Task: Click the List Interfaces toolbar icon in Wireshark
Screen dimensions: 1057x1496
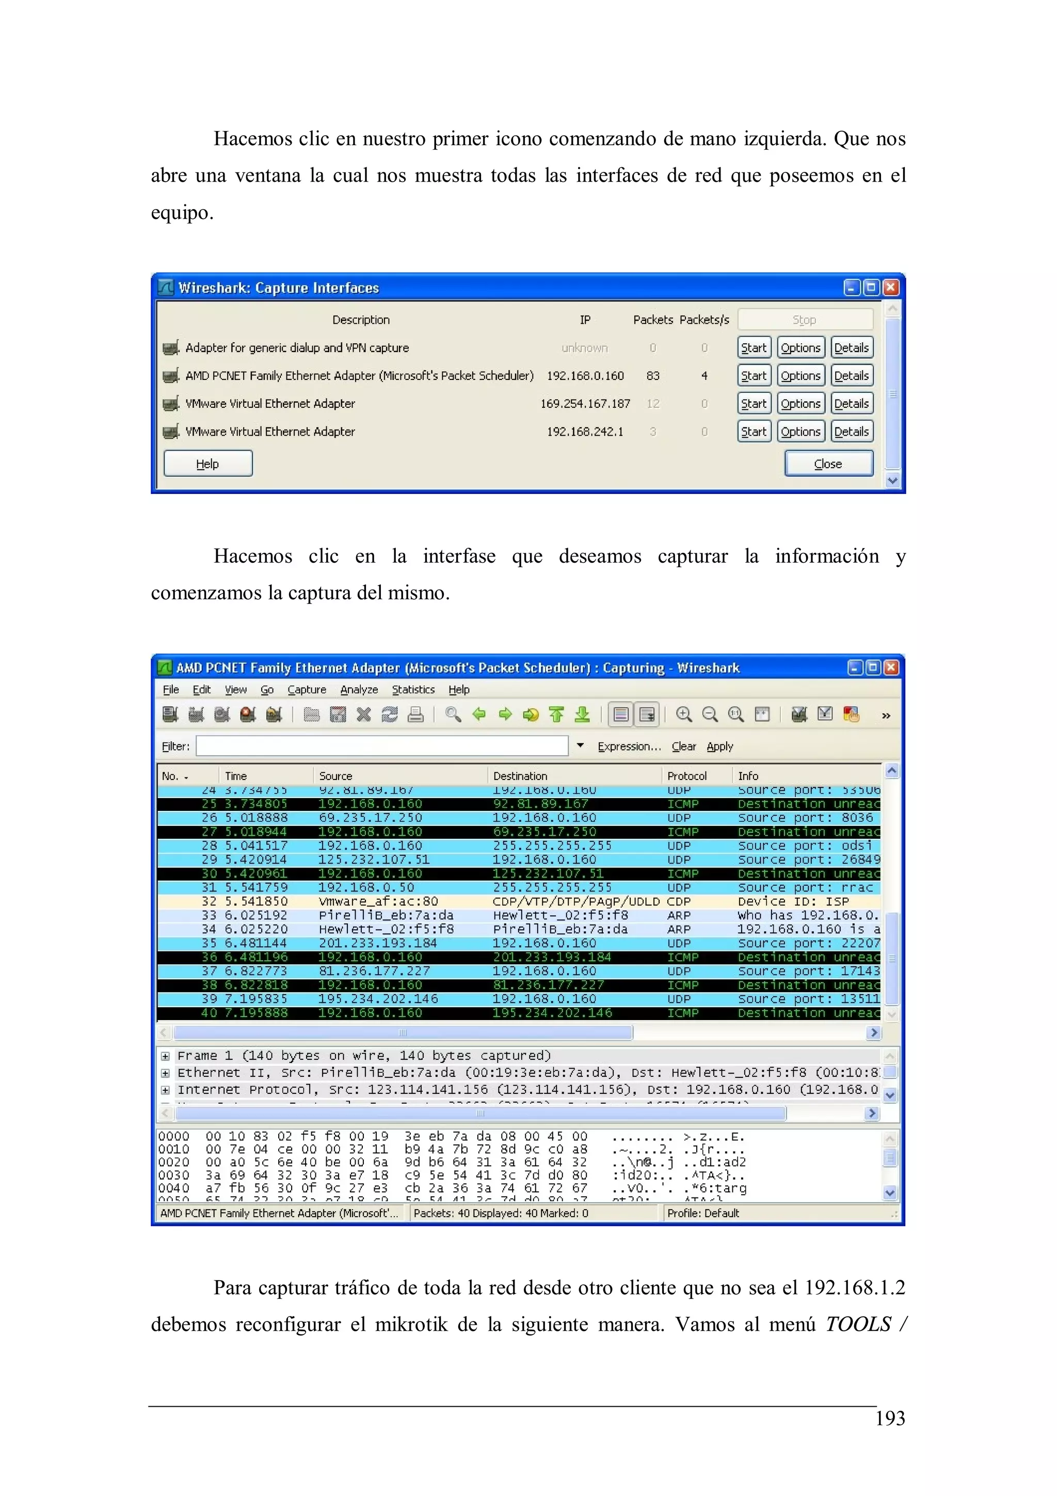Action: (x=171, y=714)
